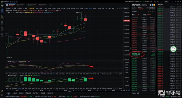Select the 1分钟 chart interval
Viewport: 182px width, 98px height.
pyautogui.click(x=50, y=8)
